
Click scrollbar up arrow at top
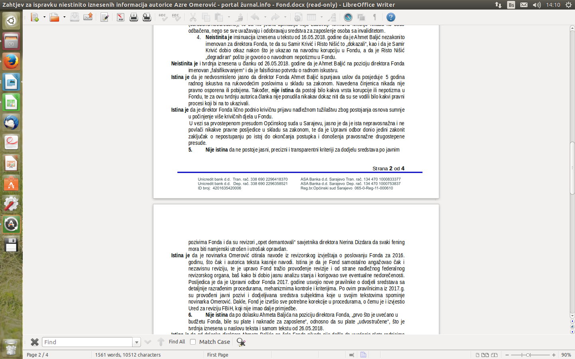click(x=572, y=28)
